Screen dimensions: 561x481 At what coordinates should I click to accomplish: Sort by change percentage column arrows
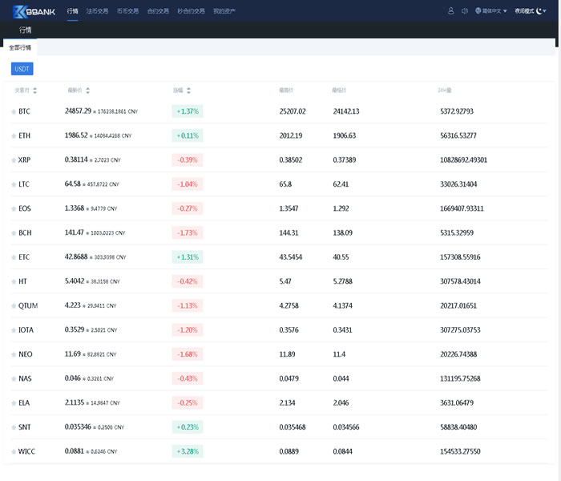click(x=189, y=91)
